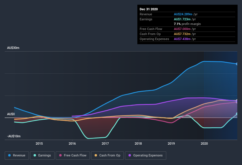Viewport: 242px width, 165px height.
Task: Toggle the Free Cash Flow legend button
Action: (x=73, y=156)
